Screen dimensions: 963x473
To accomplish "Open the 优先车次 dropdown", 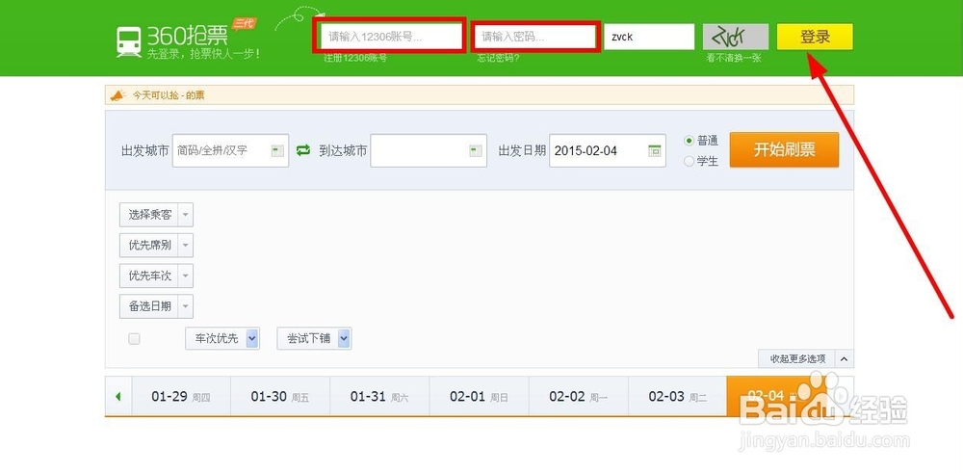I will [x=156, y=276].
